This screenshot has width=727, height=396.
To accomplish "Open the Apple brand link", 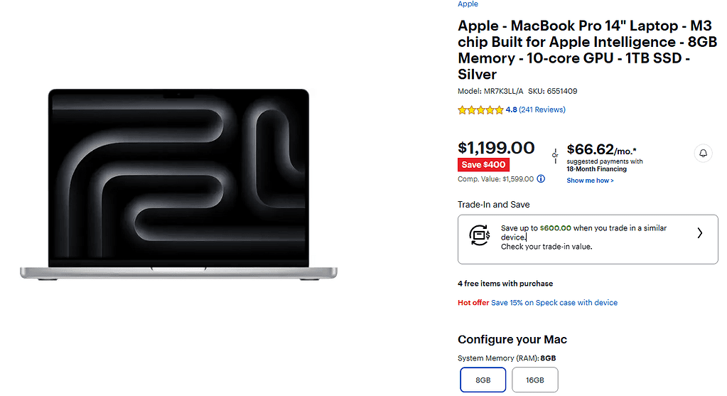I will tap(468, 4).
